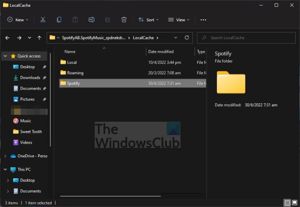This screenshot has height=207, width=300.
Task: Click the Copy icon in toolbar
Action: click(x=59, y=20)
